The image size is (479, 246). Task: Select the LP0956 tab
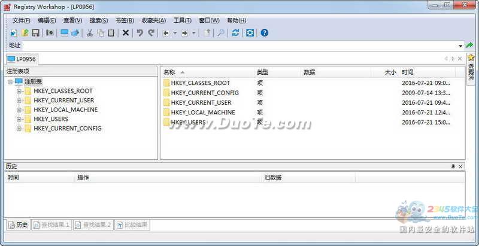22,59
